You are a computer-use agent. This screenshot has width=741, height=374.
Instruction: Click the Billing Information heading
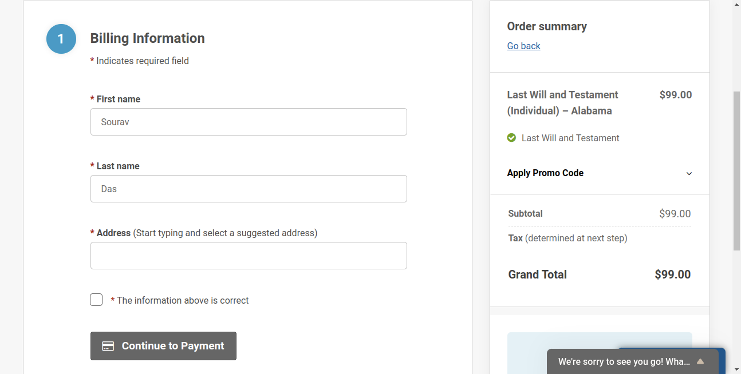(147, 38)
